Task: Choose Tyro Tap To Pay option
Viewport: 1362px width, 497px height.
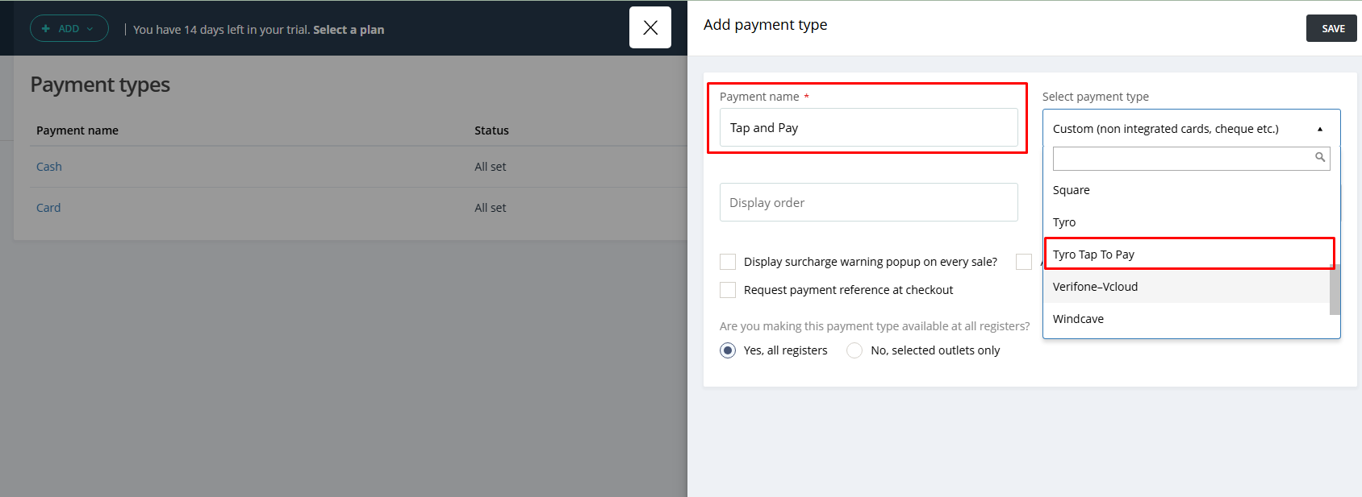Action: pyautogui.click(x=1093, y=255)
